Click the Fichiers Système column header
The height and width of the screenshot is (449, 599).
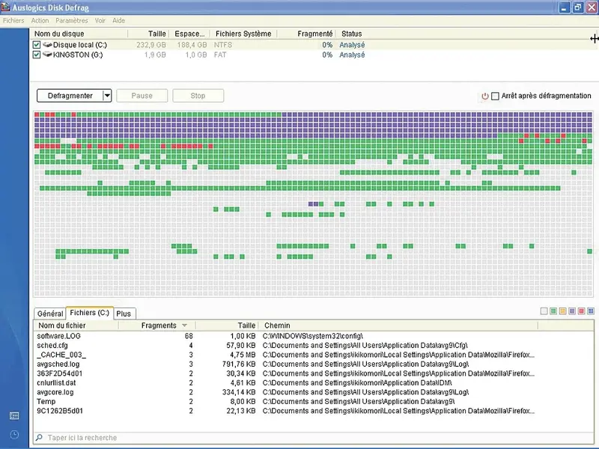(243, 34)
